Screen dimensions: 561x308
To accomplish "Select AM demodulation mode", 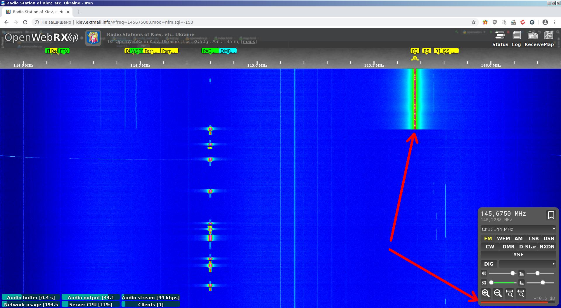I will (518, 238).
